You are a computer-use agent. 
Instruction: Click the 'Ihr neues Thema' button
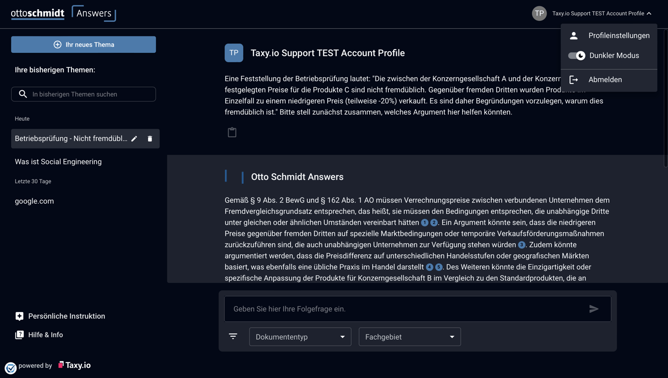tap(83, 44)
